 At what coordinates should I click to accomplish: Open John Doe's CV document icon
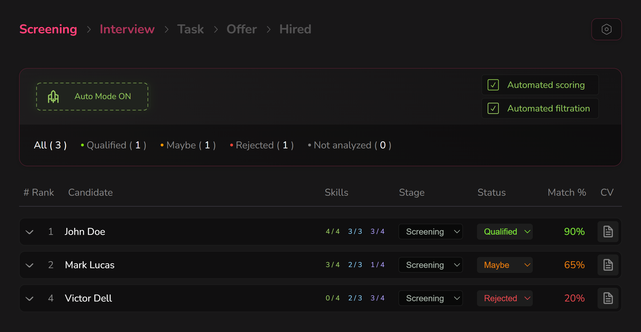608,232
